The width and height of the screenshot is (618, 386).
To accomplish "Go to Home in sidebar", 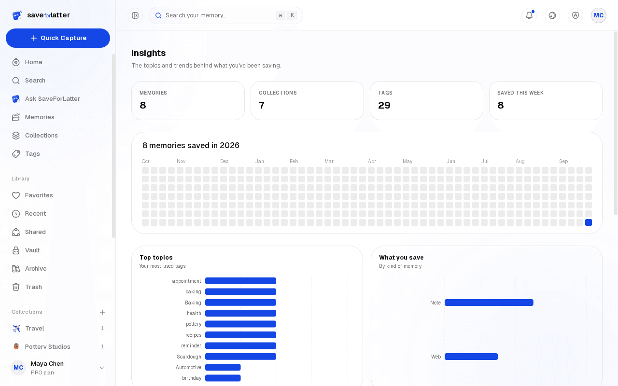I will (x=58, y=62).
